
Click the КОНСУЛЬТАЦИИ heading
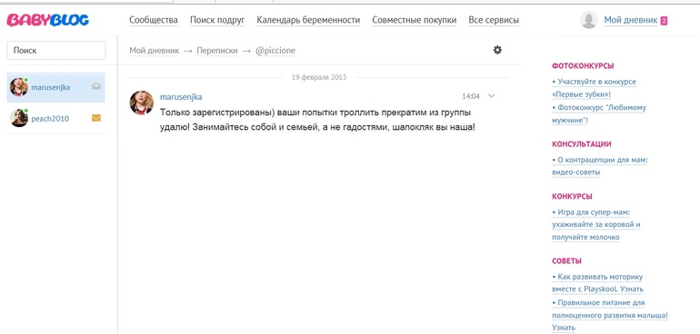581,144
